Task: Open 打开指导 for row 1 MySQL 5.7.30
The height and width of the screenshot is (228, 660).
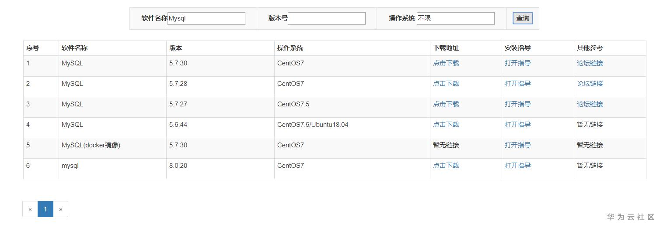Action: pos(518,63)
